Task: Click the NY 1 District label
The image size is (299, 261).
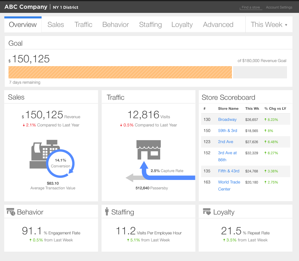Action: 65,7
